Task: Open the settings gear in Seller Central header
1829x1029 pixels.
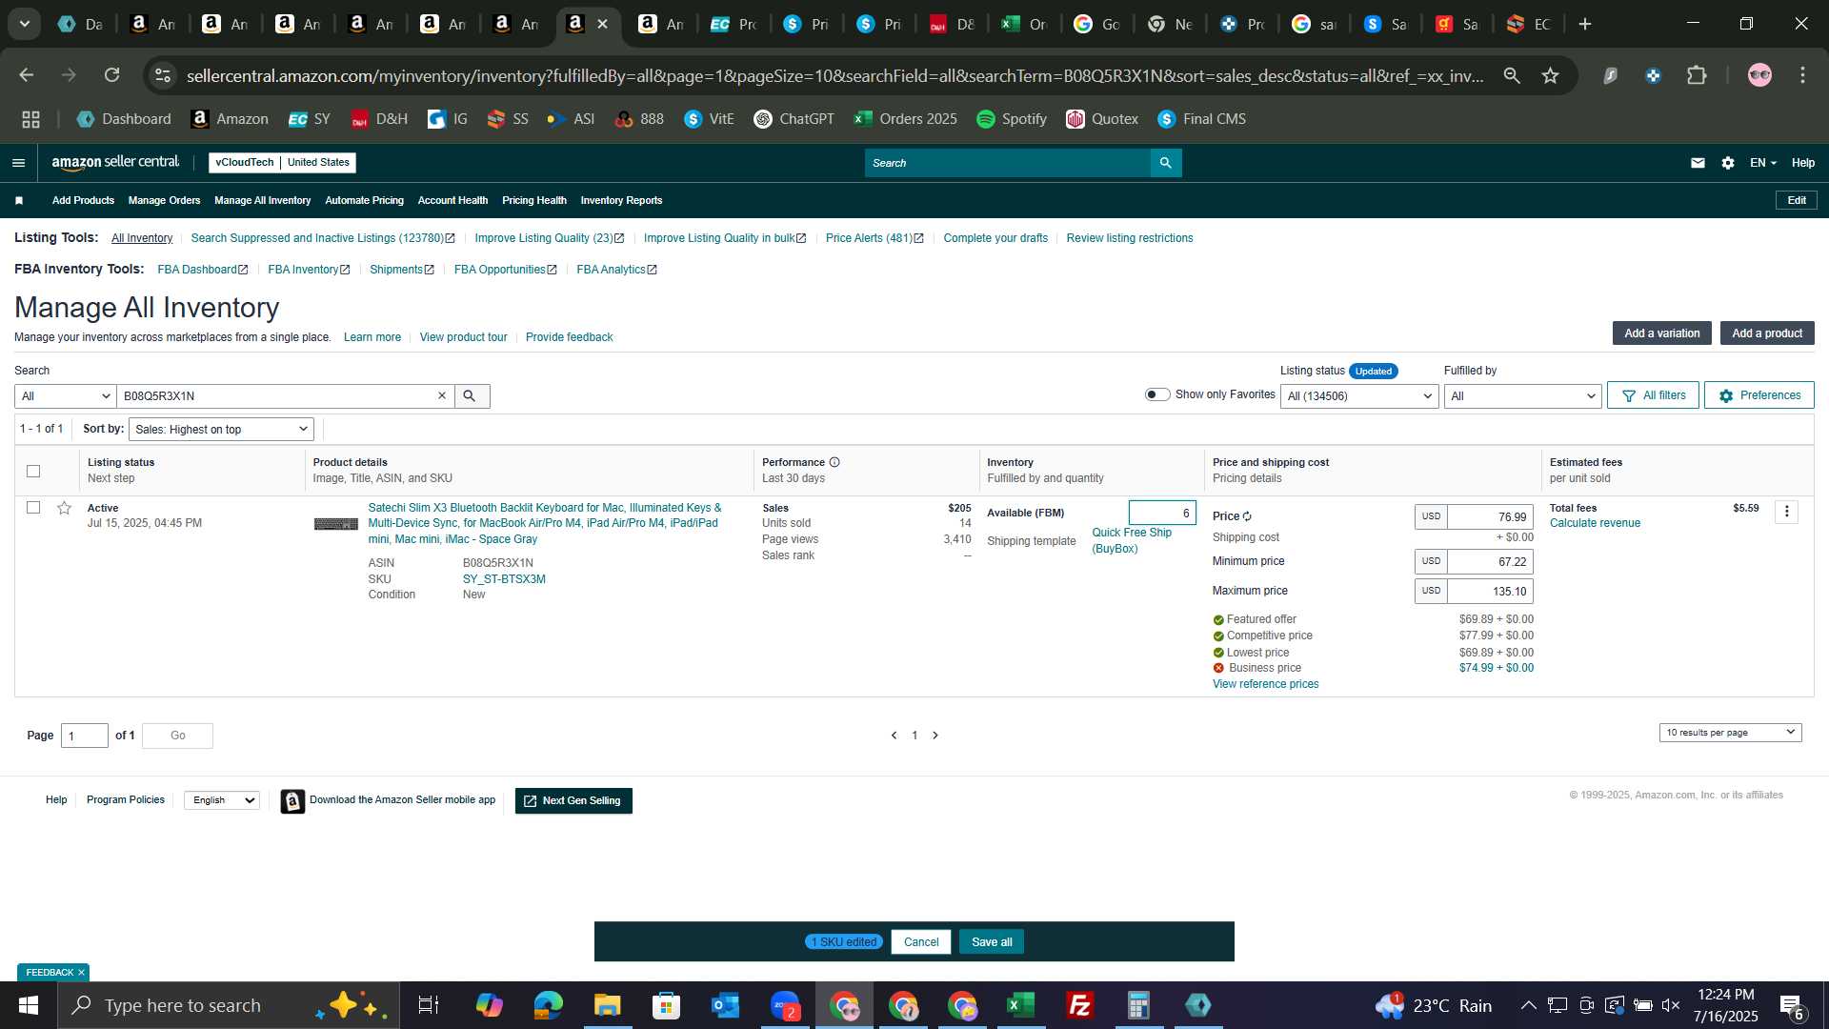Action: pyautogui.click(x=1728, y=163)
